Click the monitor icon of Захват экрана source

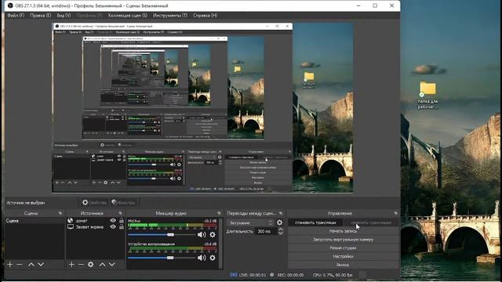(x=70, y=226)
